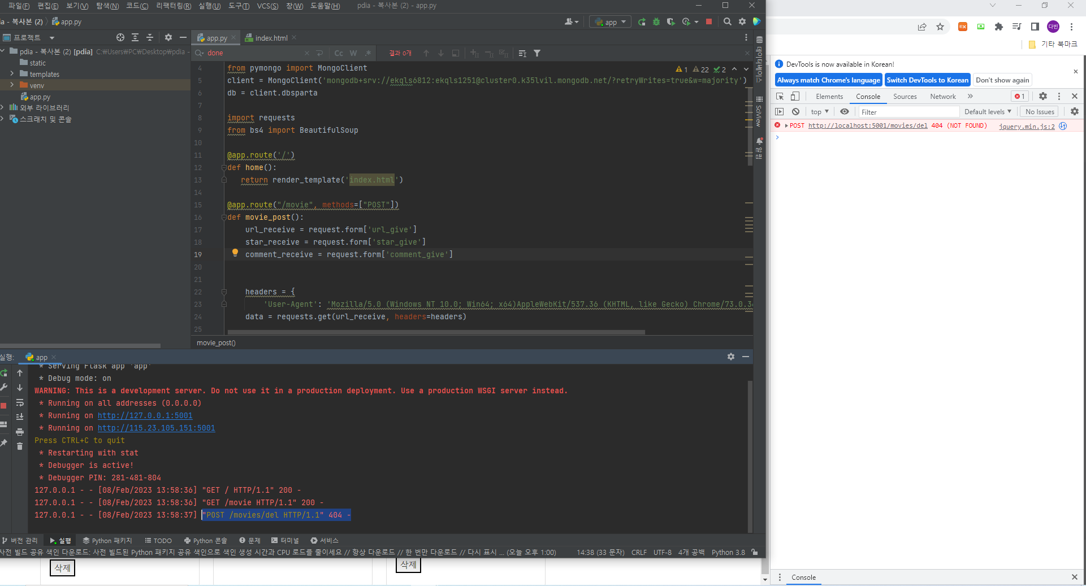Open the 파일(F) menu
The width and height of the screenshot is (1086, 586).
point(19,6)
